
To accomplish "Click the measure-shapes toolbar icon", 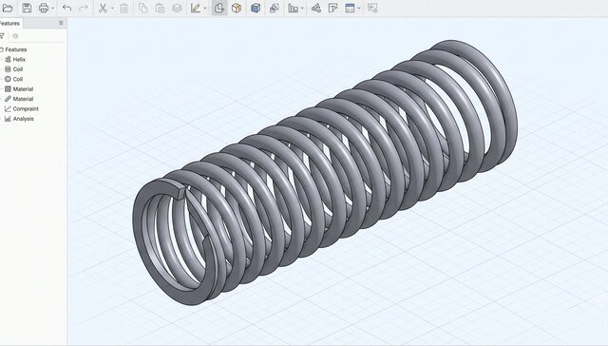I will tap(316, 9).
